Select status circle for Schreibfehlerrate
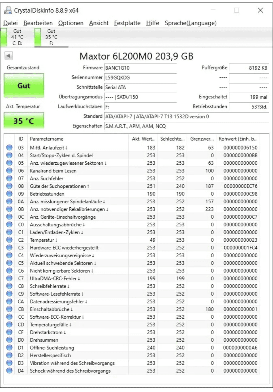The height and width of the screenshot is (392, 273). click(9, 286)
